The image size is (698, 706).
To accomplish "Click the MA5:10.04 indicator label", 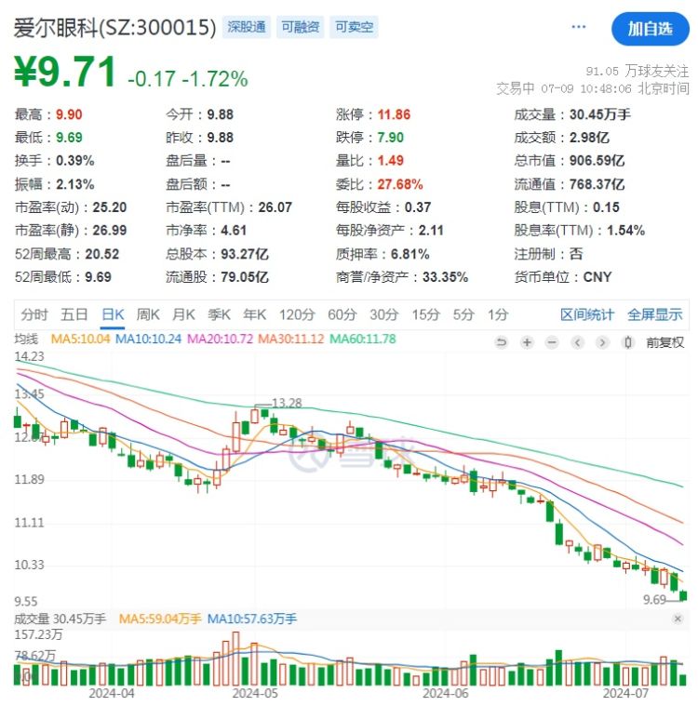I will point(81,339).
